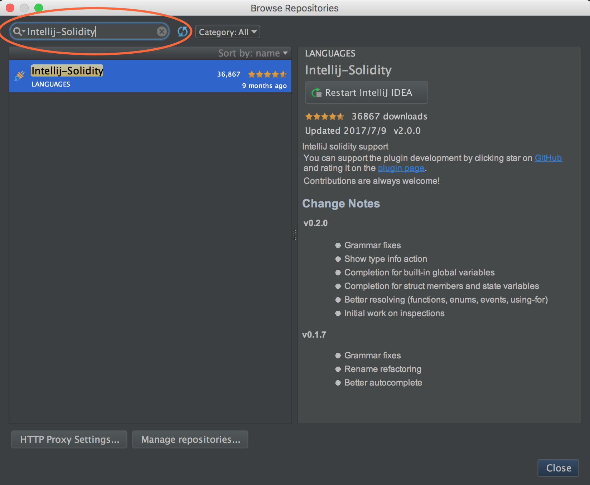The height and width of the screenshot is (485, 590).
Task: Click Manage repositories button
Action: [x=190, y=440]
